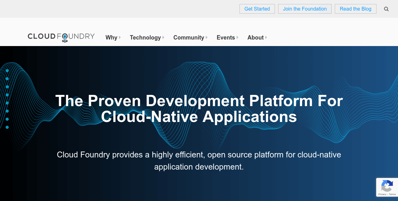Open the reCAPTCHA Terms link
The width and height of the screenshot is (398, 201).
click(x=392, y=194)
